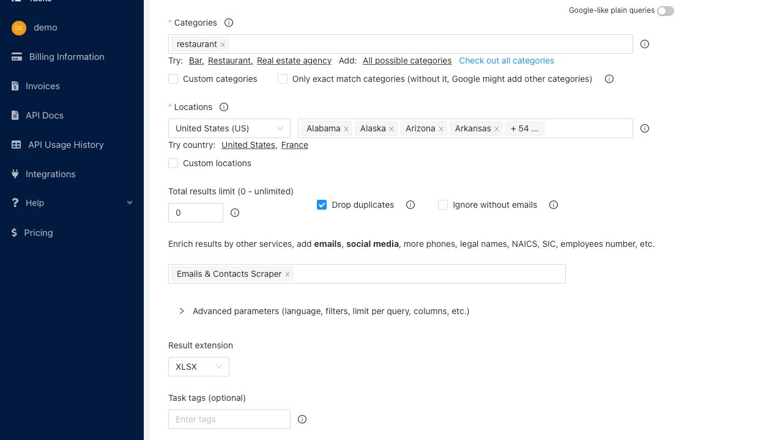Open the XLSX result extension dropdown
Screen dimensions: 783x440
pyautogui.click(x=198, y=367)
